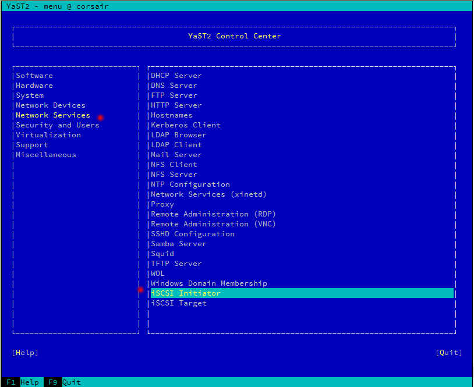Screen dimensions: 474x387
Task: Launch the highlighted iSCSI Initiator module
Action: coord(302,293)
